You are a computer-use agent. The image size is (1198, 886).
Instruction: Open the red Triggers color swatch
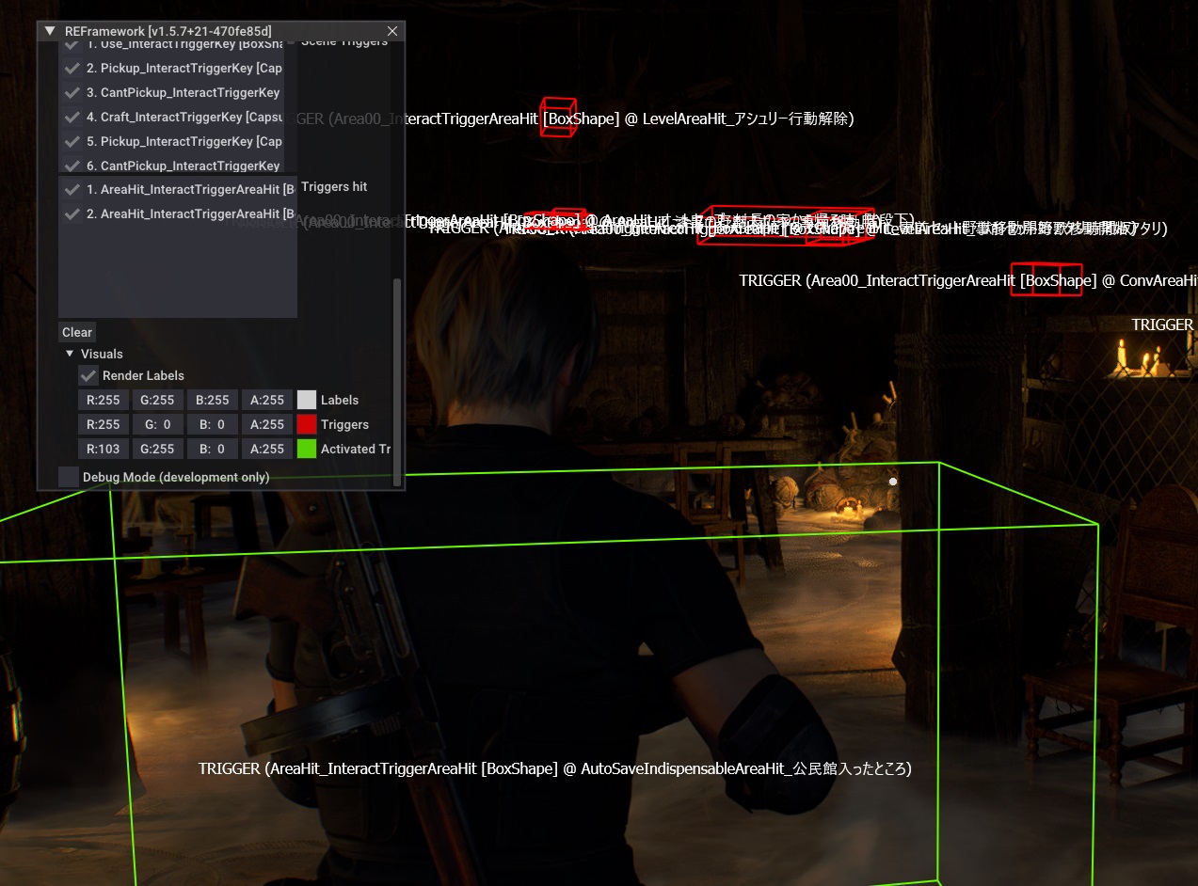tap(307, 424)
